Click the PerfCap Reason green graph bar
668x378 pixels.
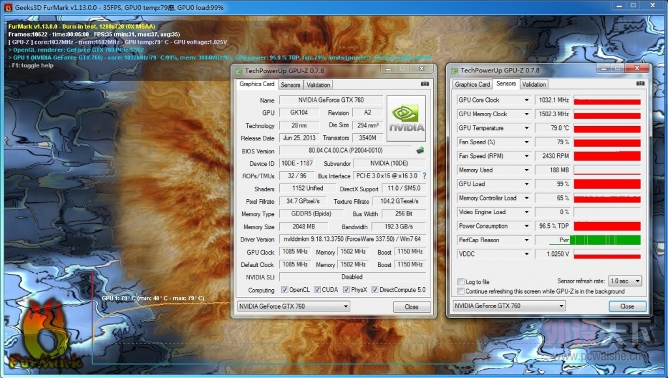pos(605,240)
